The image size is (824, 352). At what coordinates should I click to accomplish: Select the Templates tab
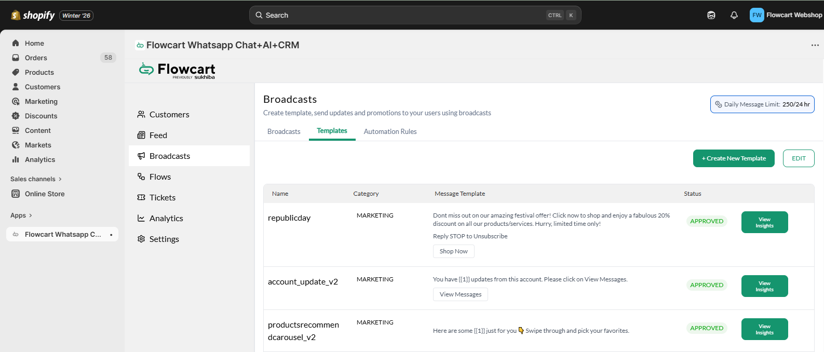coord(332,131)
